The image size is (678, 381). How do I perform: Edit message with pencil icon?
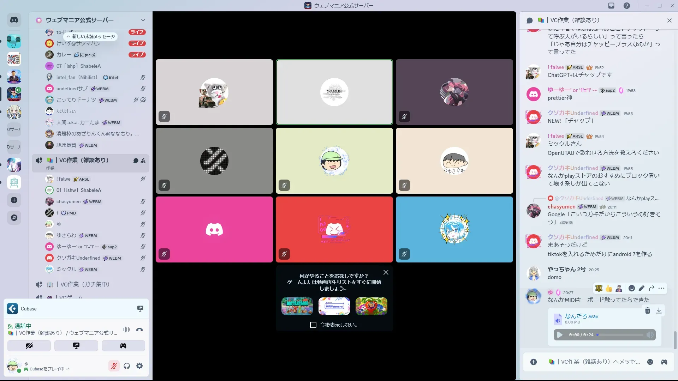point(642,288)
